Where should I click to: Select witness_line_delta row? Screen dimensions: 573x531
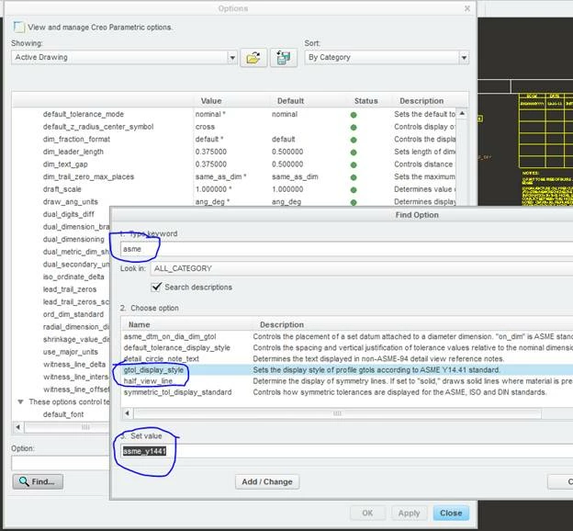click(74, 364)
